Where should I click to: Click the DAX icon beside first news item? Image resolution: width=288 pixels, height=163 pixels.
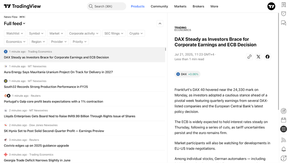click(x=6, y=52)
